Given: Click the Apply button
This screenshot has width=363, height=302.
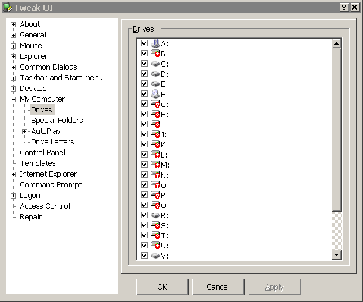Looking at the screenshot, I should click(x=274, y=287).
